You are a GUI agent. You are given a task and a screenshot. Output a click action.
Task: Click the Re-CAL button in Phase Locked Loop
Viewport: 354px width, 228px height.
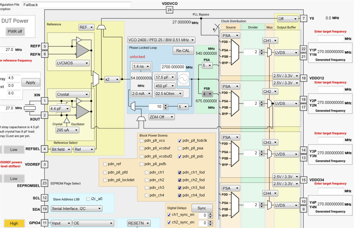point(183,50)
